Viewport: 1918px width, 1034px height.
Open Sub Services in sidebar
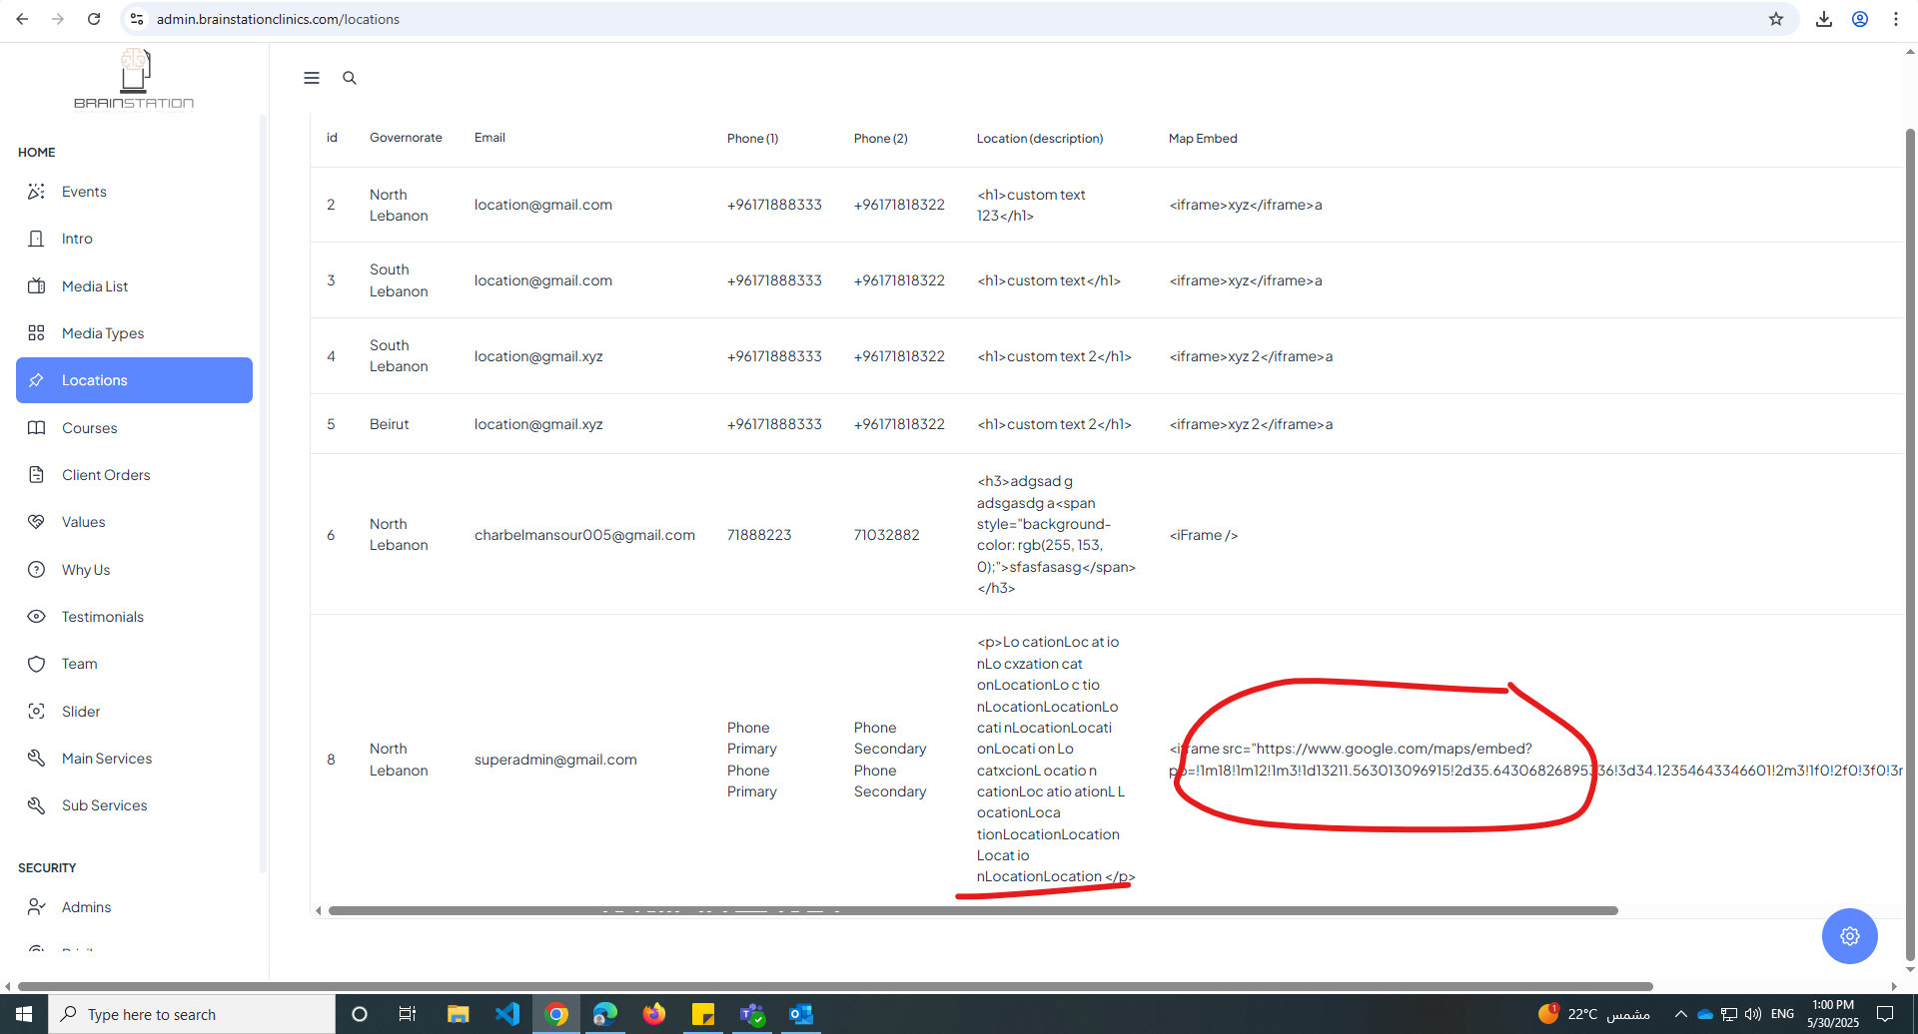pyautogui.click(x=104, y=805)
